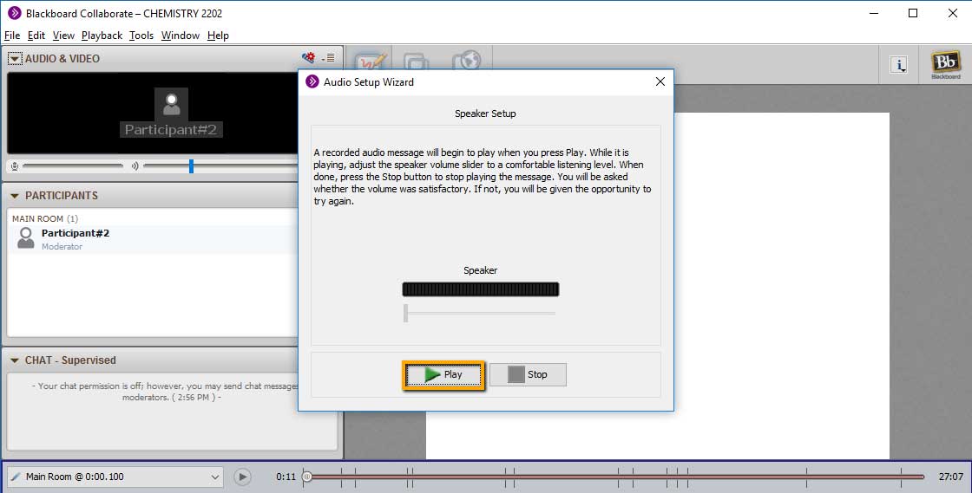
Task: Adjust the wizard Speaker volume slider handle
Action: [405, 313]
